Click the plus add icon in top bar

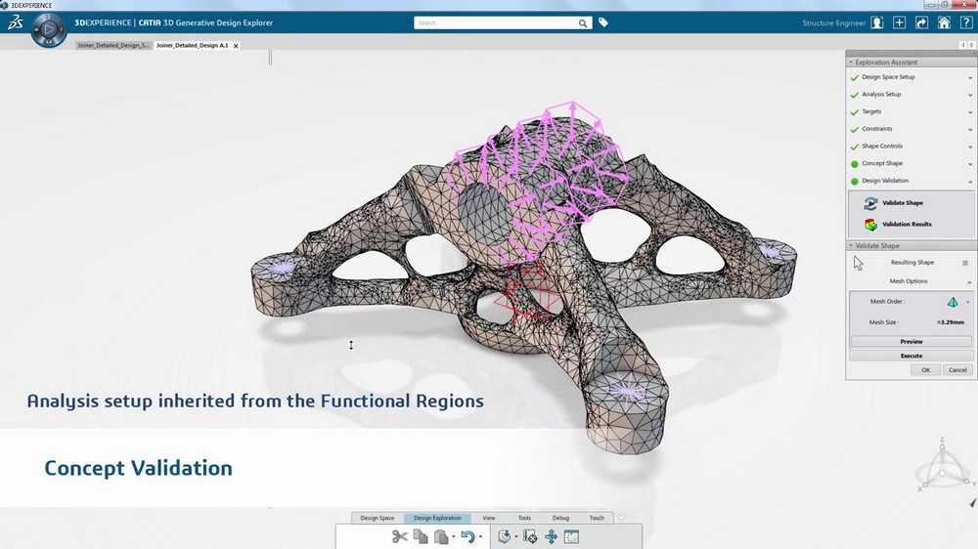pyautogui.click(x=900, y=22)
